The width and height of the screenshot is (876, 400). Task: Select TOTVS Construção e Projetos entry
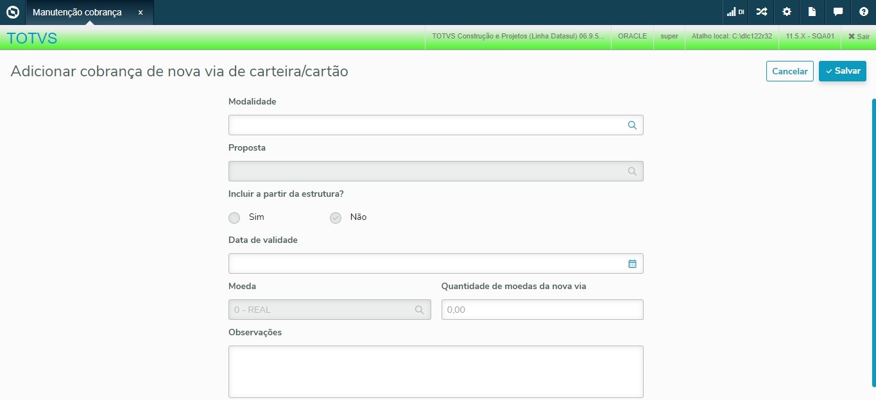pos(518,37)
